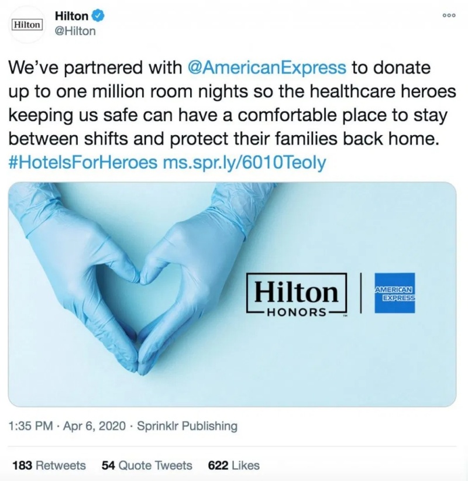View the 54 Quote Tweets list

[147, 465]
